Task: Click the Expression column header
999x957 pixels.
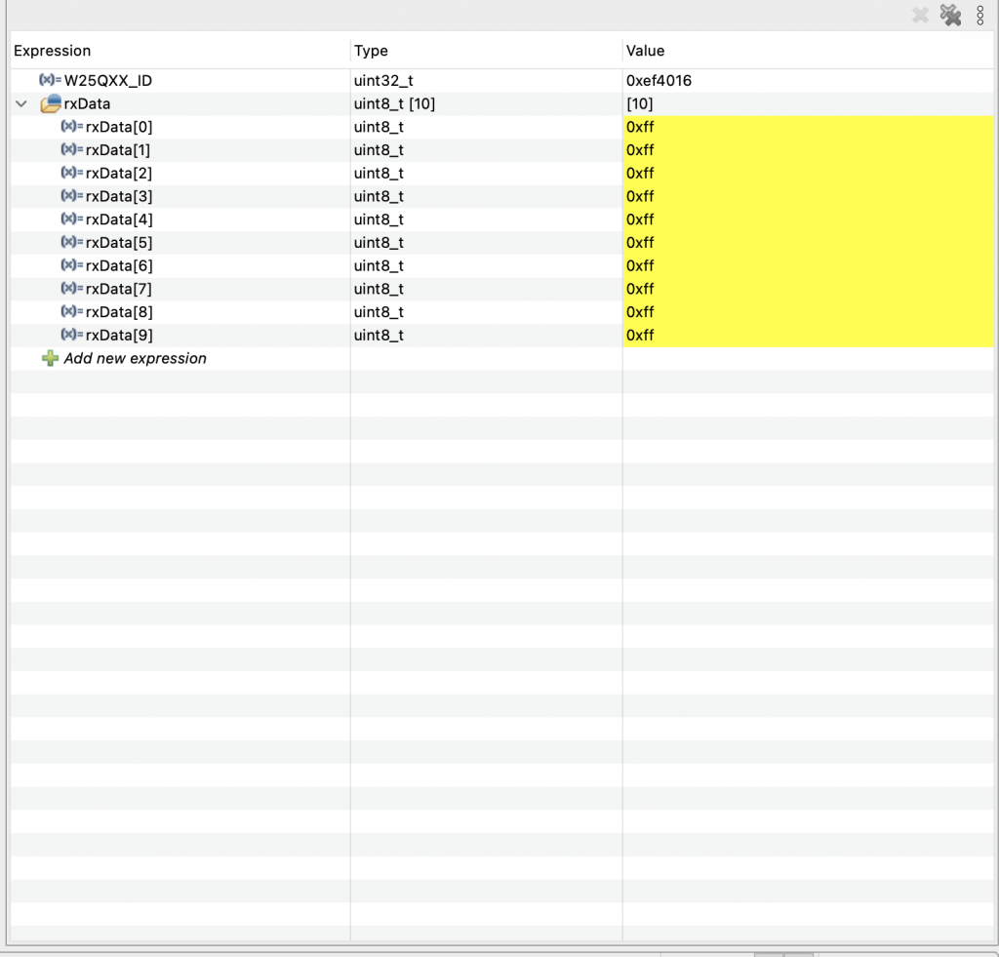Action: click(52, 50)
